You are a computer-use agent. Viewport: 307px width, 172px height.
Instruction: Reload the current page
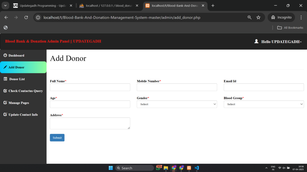(x=26, y=18)
